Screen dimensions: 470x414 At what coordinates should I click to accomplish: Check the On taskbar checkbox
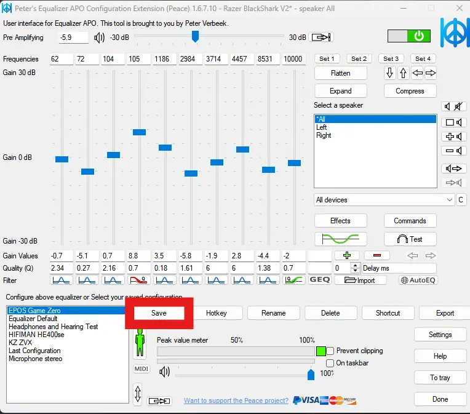click(330, 363)
